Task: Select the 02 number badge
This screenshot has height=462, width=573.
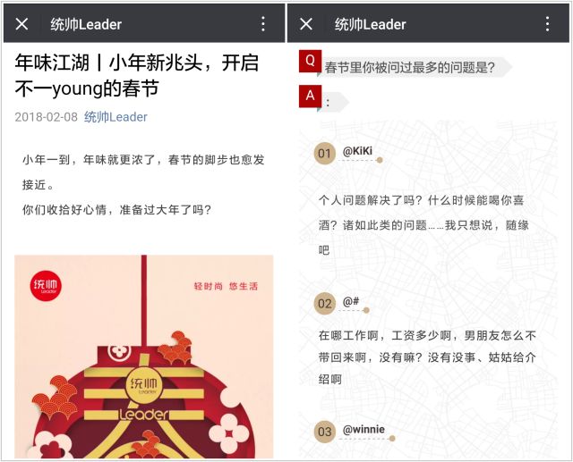Action: tap(324, 303)
